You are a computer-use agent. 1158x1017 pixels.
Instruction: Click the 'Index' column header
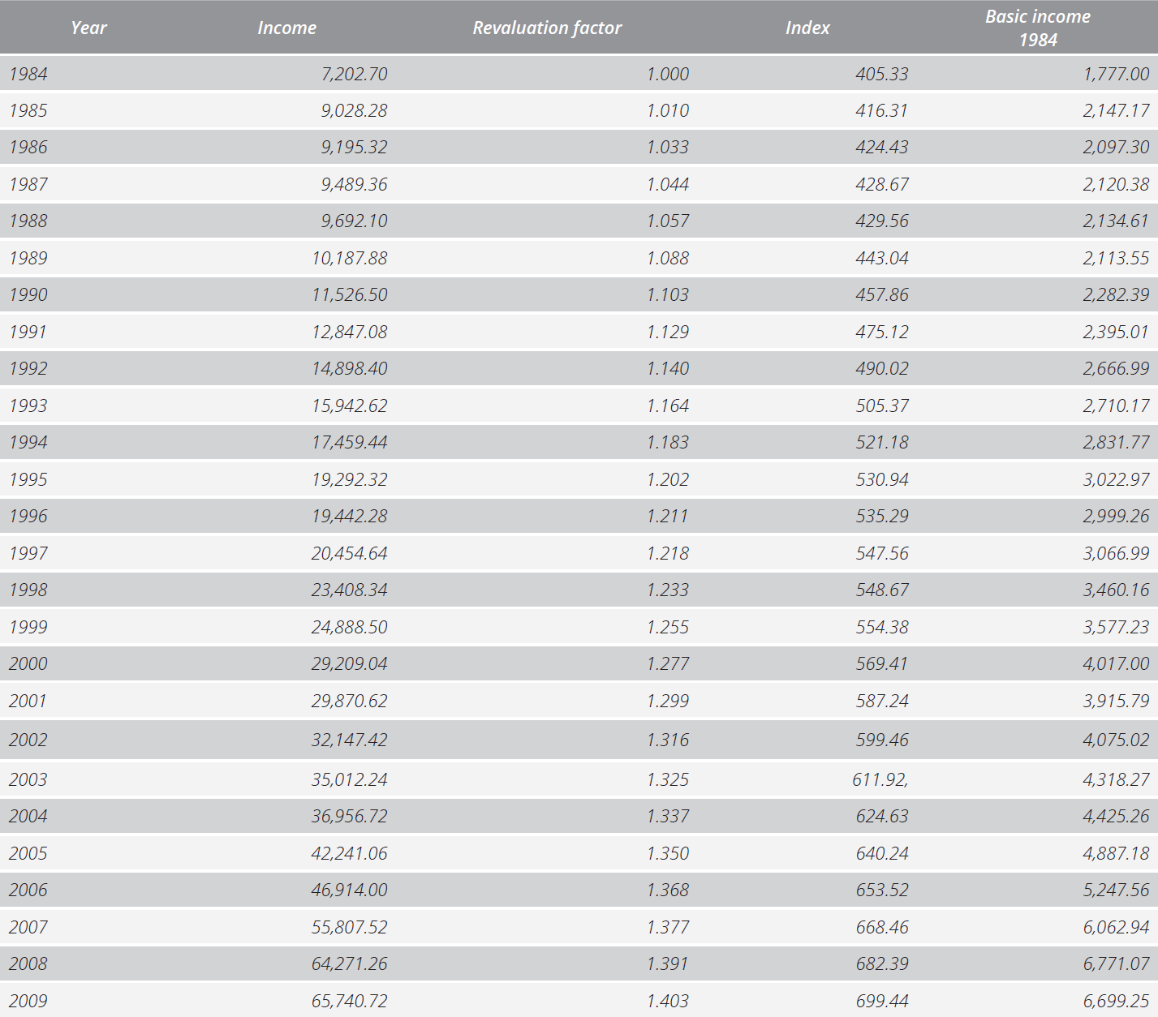[807, 28]
